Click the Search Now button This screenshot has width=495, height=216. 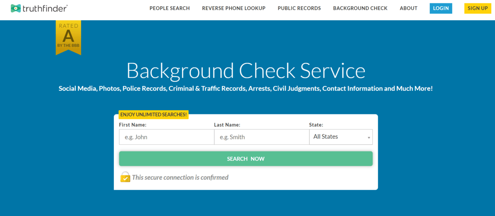[246, 159]
